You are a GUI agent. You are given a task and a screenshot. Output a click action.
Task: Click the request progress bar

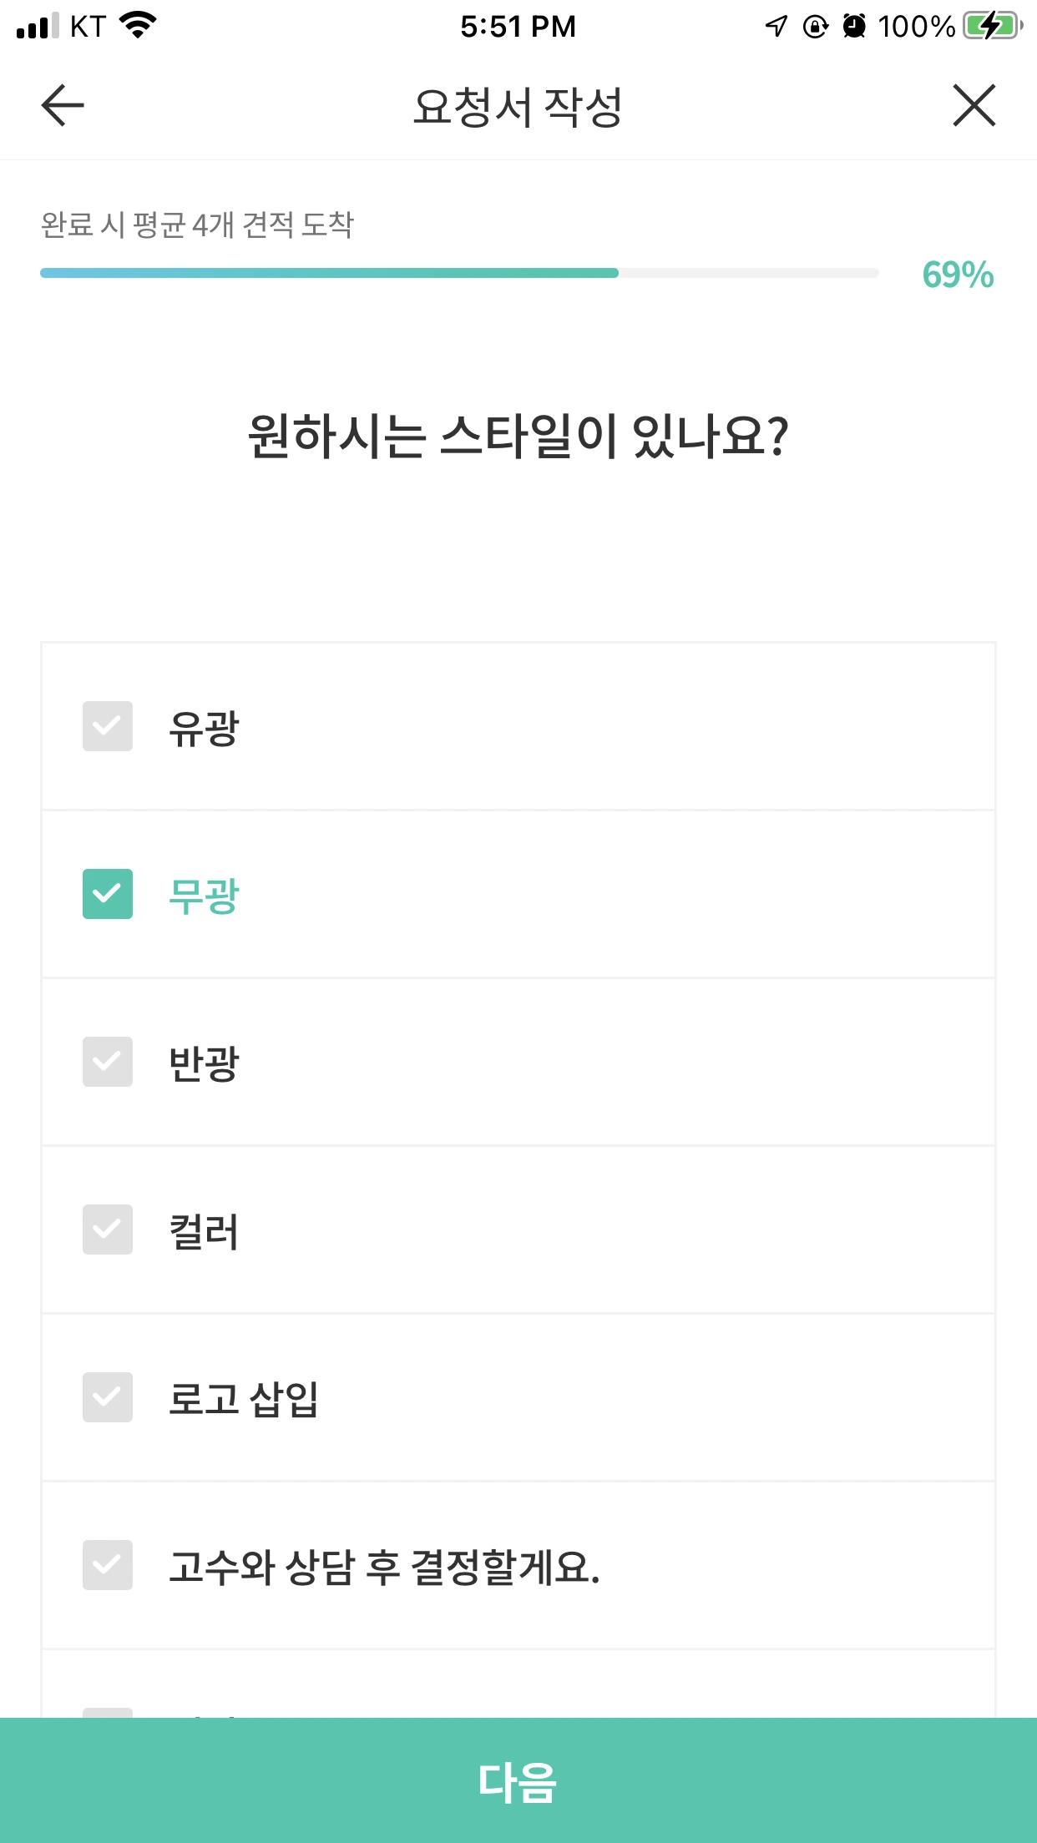coord(459,273)
